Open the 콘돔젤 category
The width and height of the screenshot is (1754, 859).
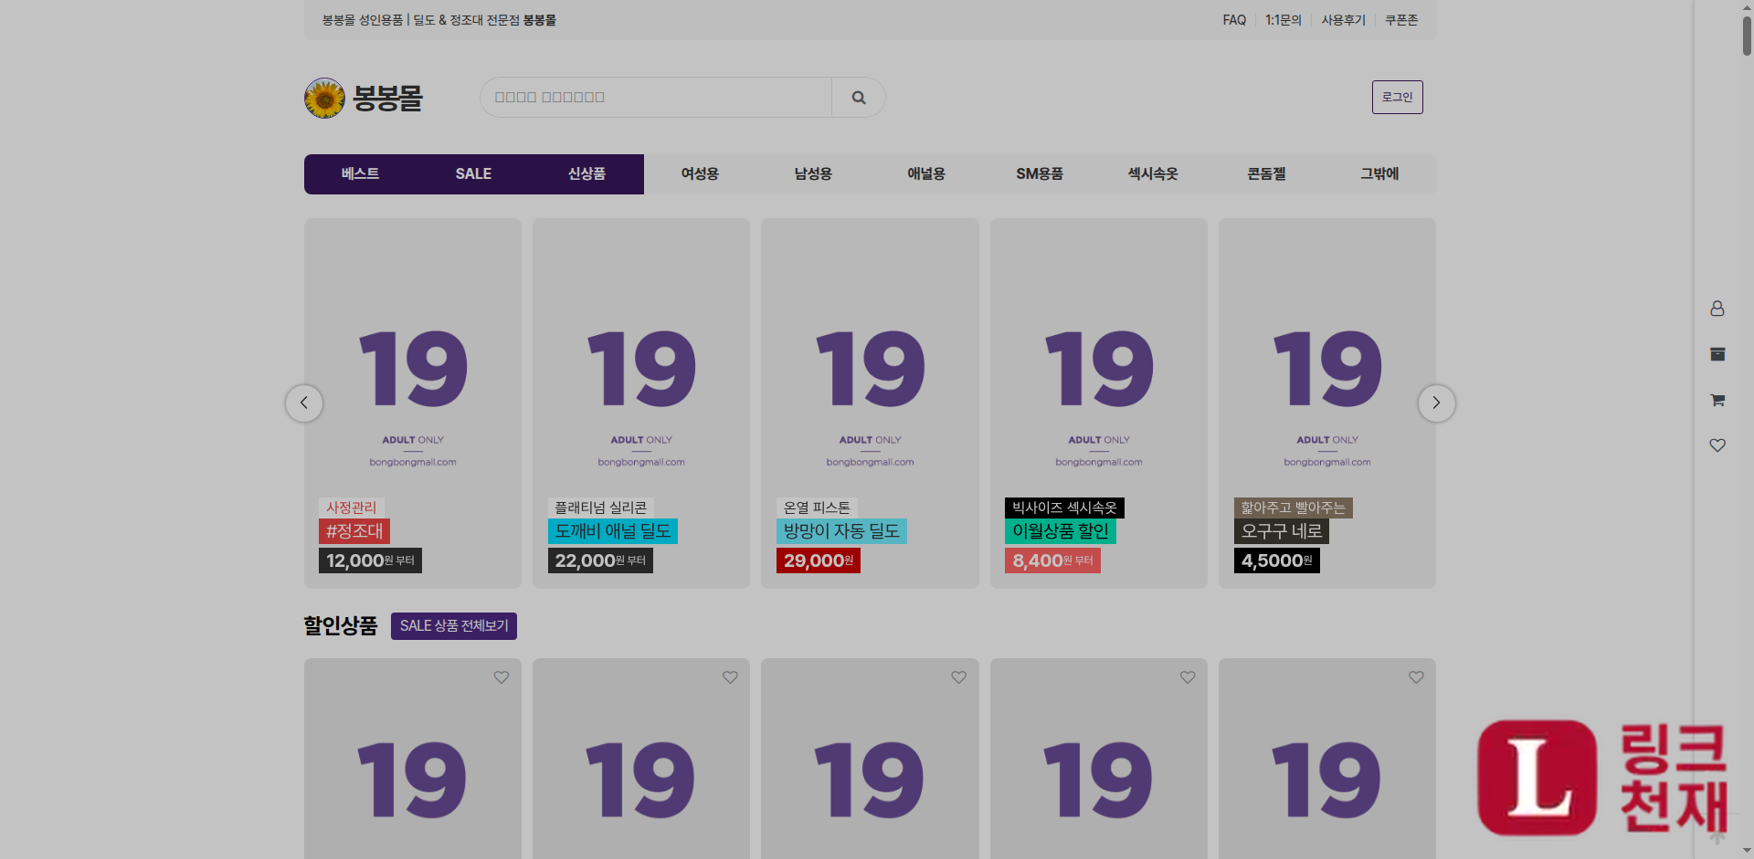pyautogui.click(x=1266, y=174)
